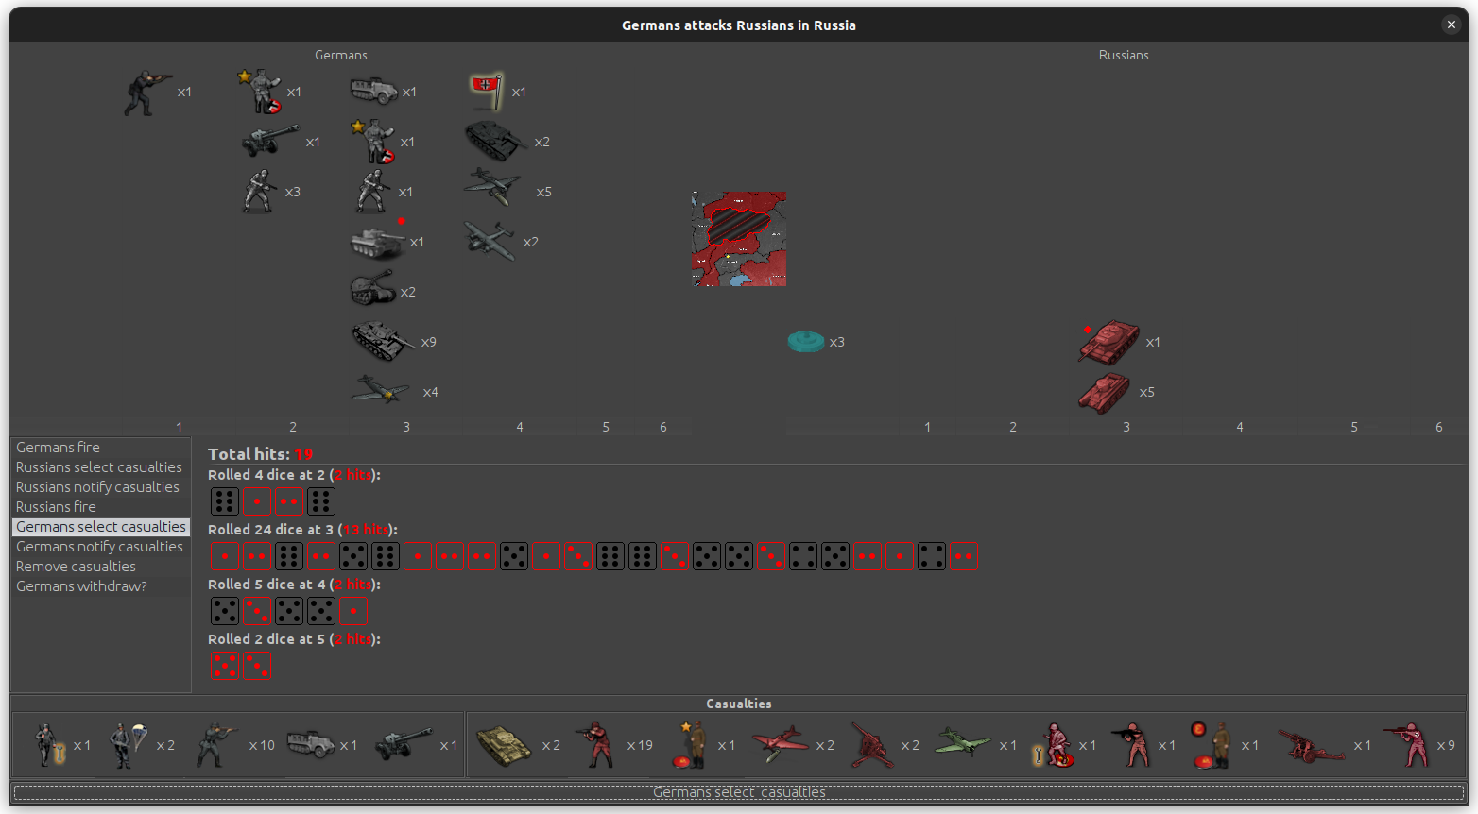Click the 'Germans' side header label
The height and width of the screenshot is (814, 1478).
tap(341, 55)
